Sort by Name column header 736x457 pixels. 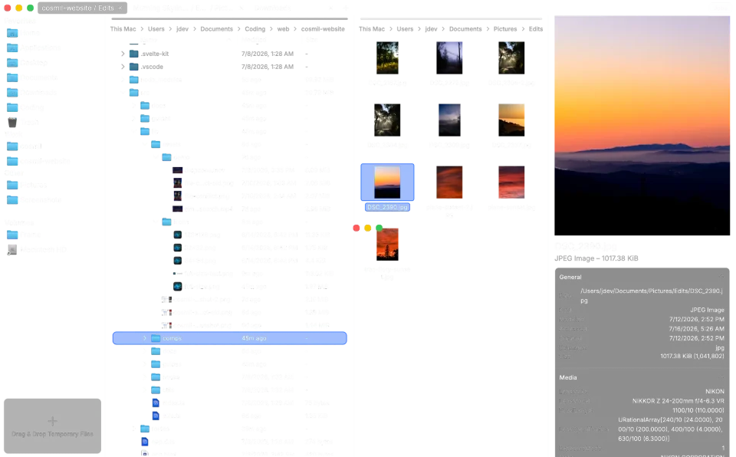tap(149, 41)
